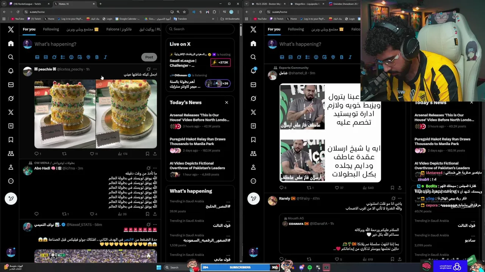Open Messages envelope in left X sidebar
Image resolution: width=485 pixels, height=272 pixels.
pyautogui.click(x=11, y=85)
